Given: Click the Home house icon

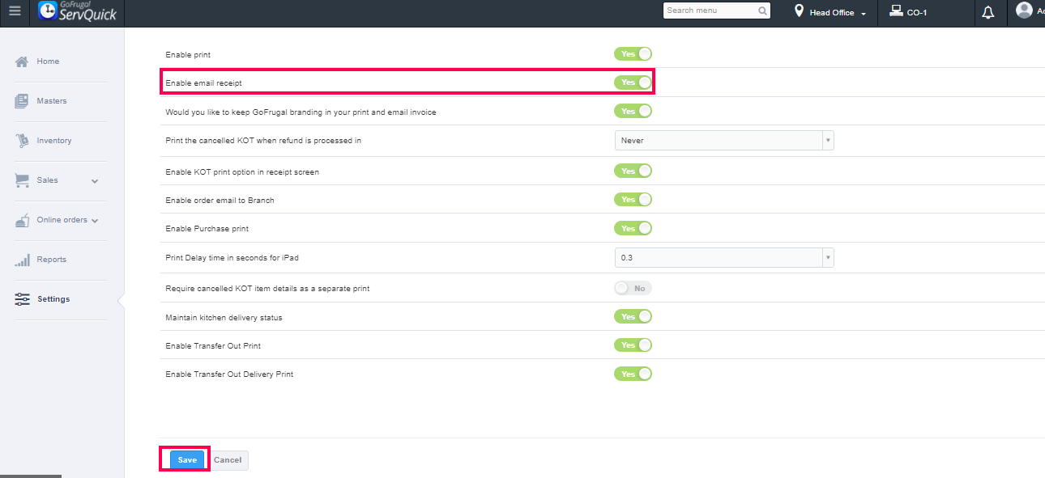Looking at the screenshot, I should coord(22,61).
